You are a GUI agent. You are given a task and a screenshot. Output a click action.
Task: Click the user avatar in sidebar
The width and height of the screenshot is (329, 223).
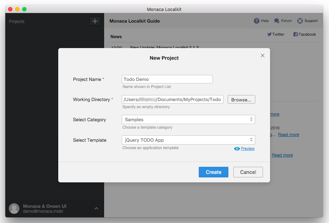[x=14, y=209]
